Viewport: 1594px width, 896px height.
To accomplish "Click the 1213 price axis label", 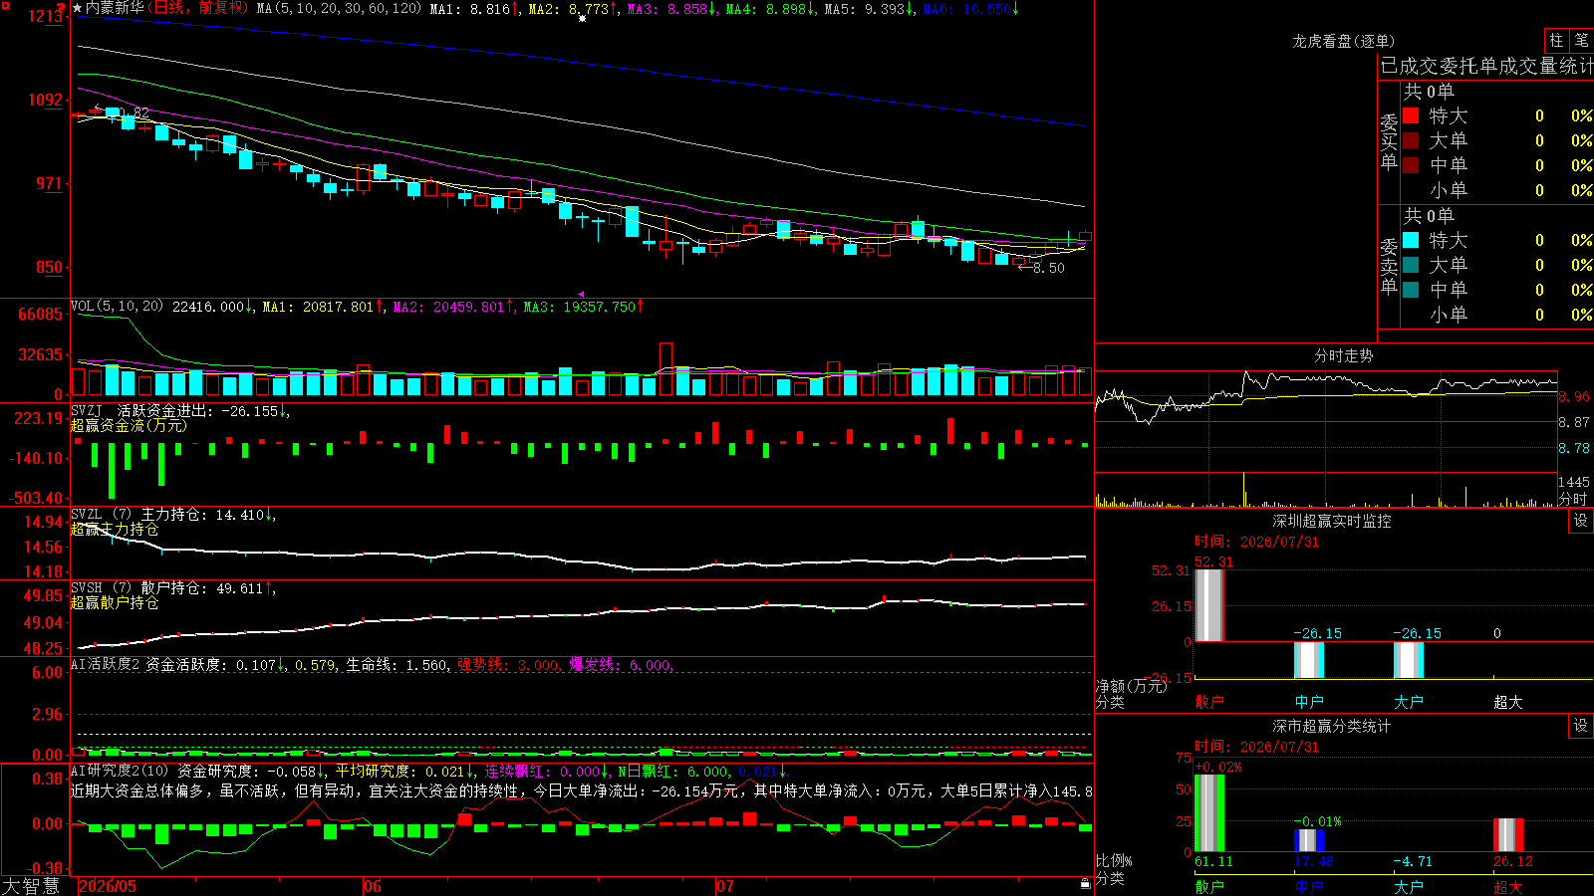I will point(46,16).
